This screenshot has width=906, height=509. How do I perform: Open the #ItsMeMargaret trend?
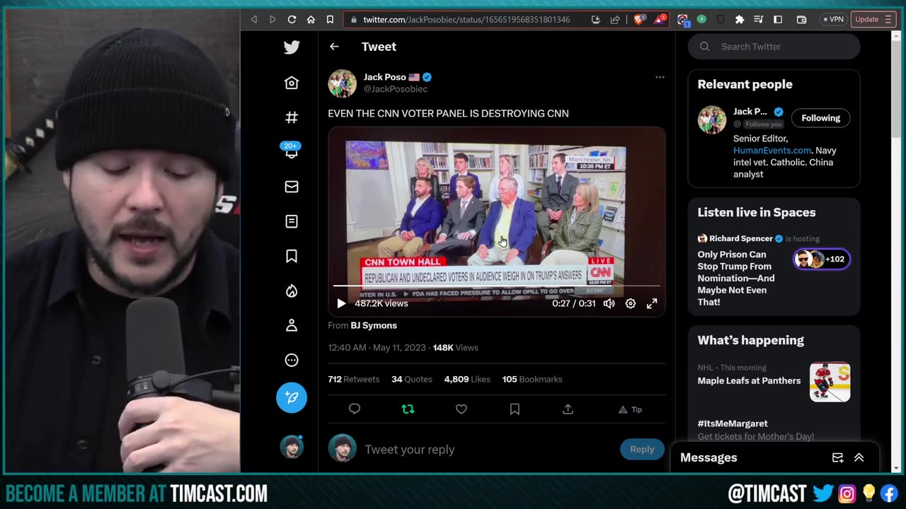(733, 423)
